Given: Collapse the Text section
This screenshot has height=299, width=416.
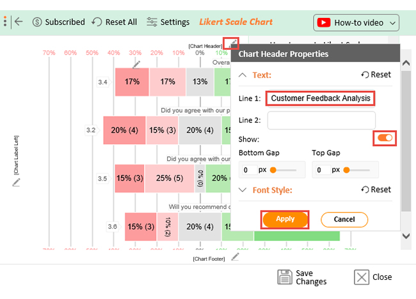Looking at the screenshot, I should pyautogui.click(x=243, y=75).
